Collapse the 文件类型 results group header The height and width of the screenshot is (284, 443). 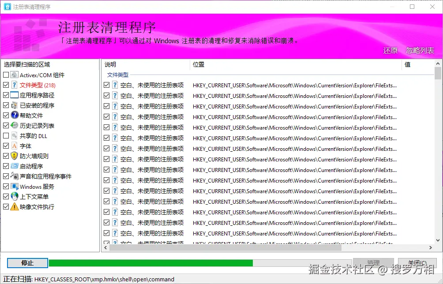[x=117, y=75]
